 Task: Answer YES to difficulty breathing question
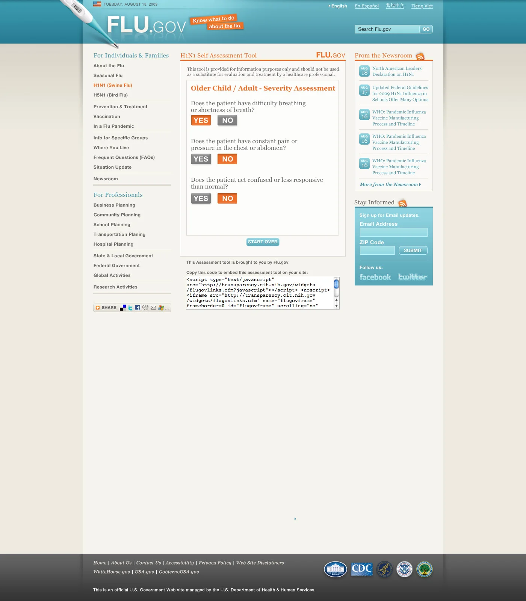pos(201,120)
